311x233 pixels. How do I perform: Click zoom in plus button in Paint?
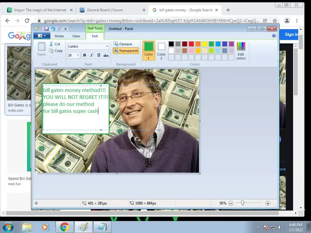pyautogui.click(x=268, y=203)
